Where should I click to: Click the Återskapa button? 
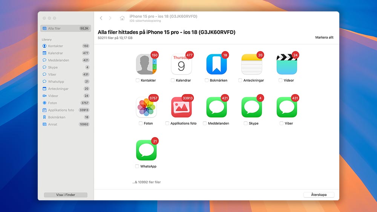(x=319, y=195)
